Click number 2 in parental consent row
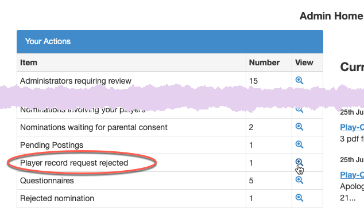The width and height of the screenshot is (364, 208). (x=251, y=127)
